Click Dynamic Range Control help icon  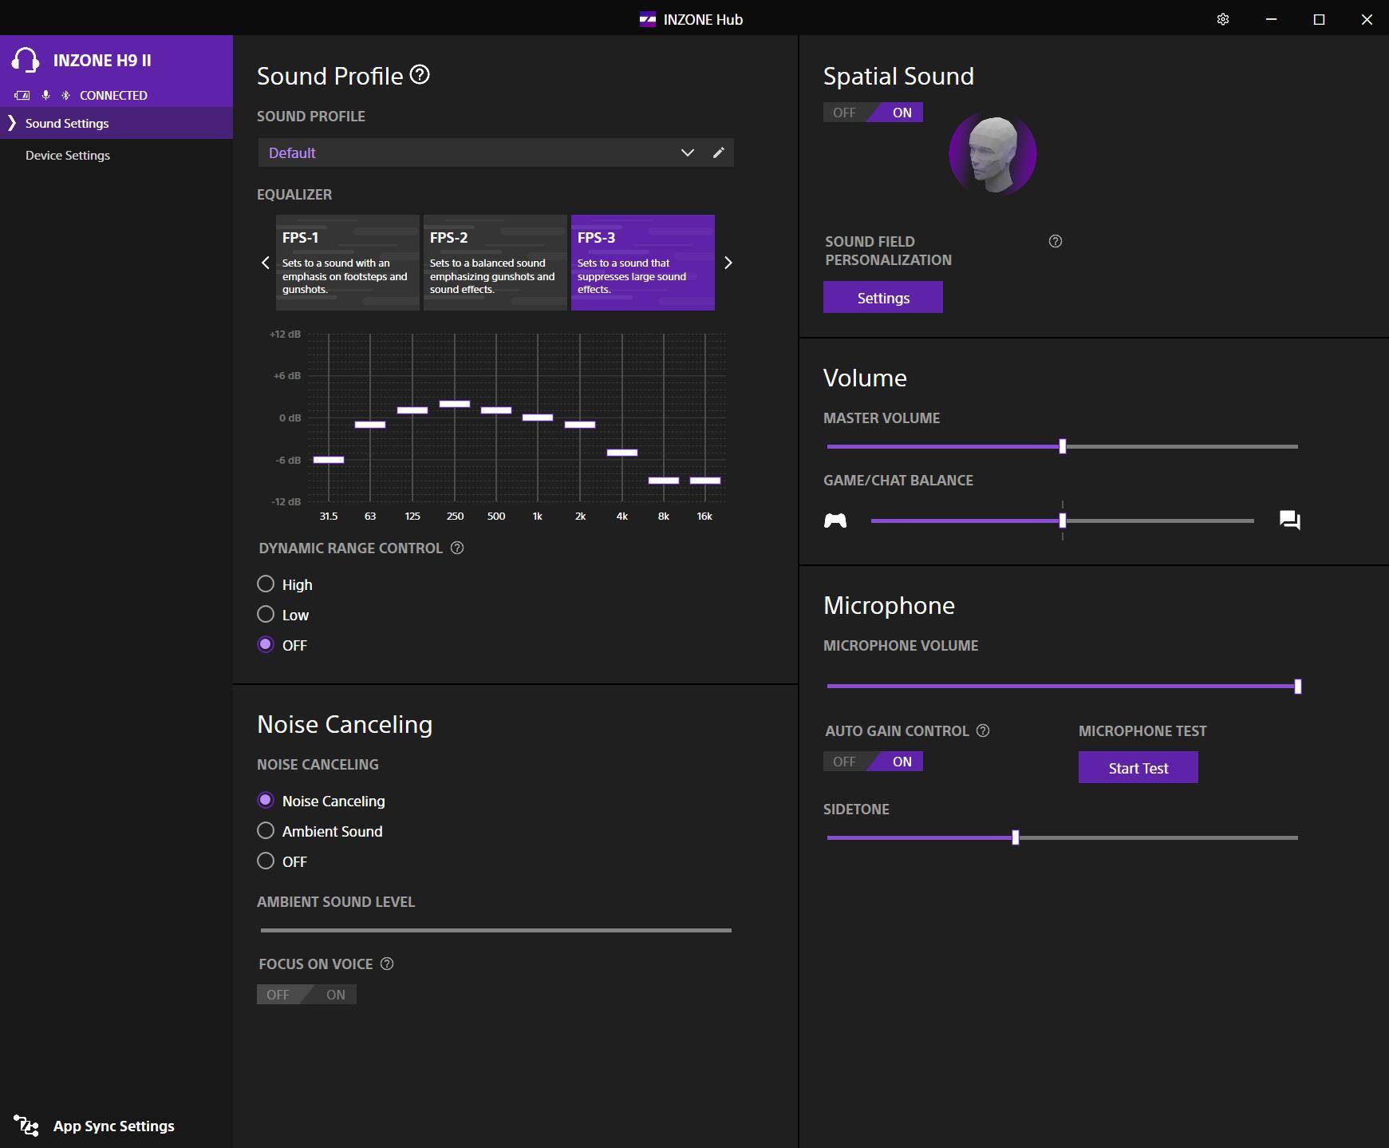pos(457,548)
